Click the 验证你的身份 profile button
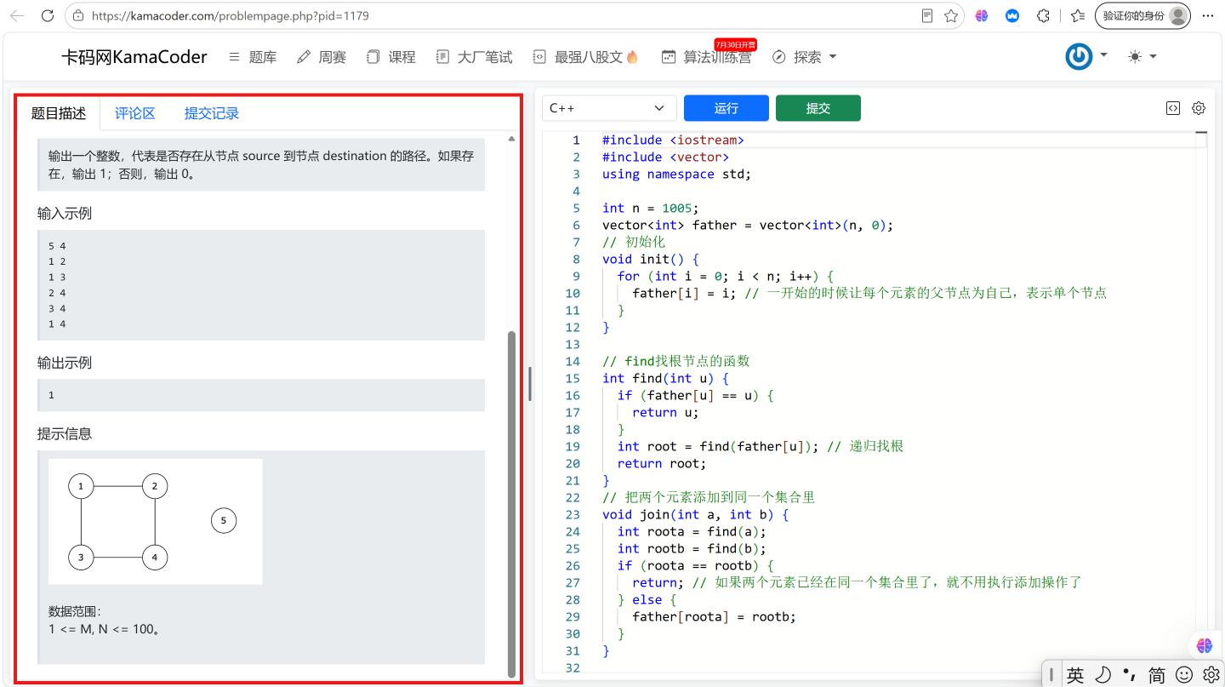This screenshot has width=1225, height=687. coord(1142,15)
